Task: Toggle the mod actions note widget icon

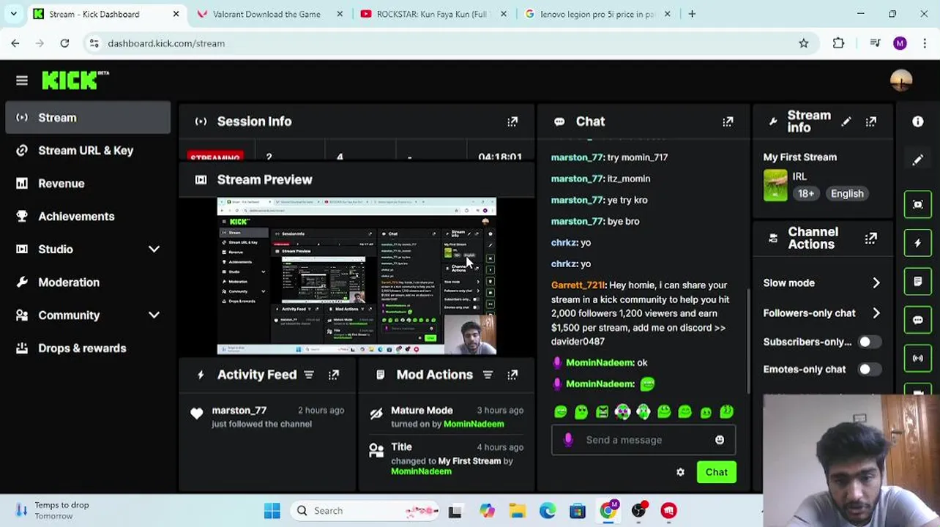Action: coord(918,281)
